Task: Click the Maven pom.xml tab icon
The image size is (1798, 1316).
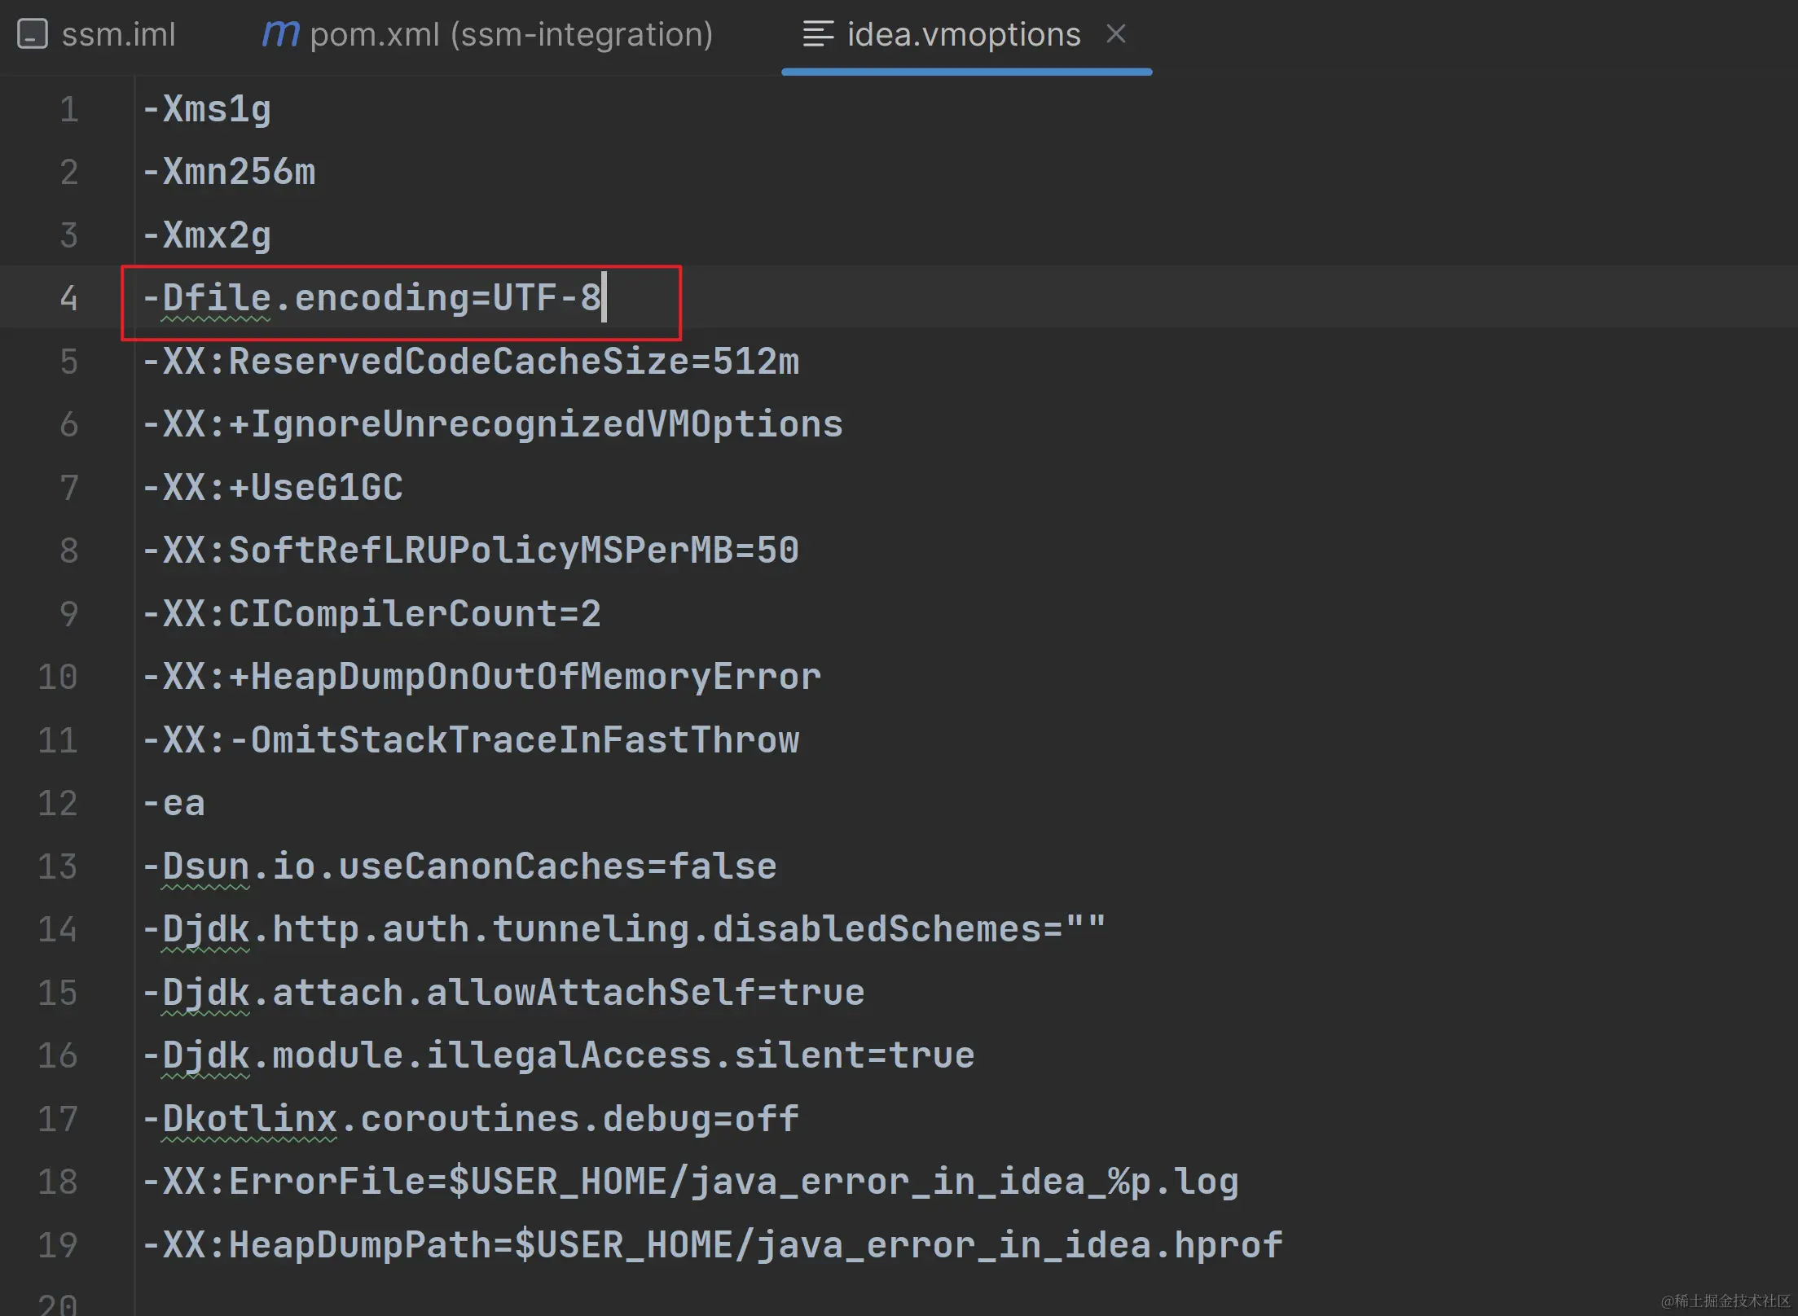Action: tap(280, 34)
